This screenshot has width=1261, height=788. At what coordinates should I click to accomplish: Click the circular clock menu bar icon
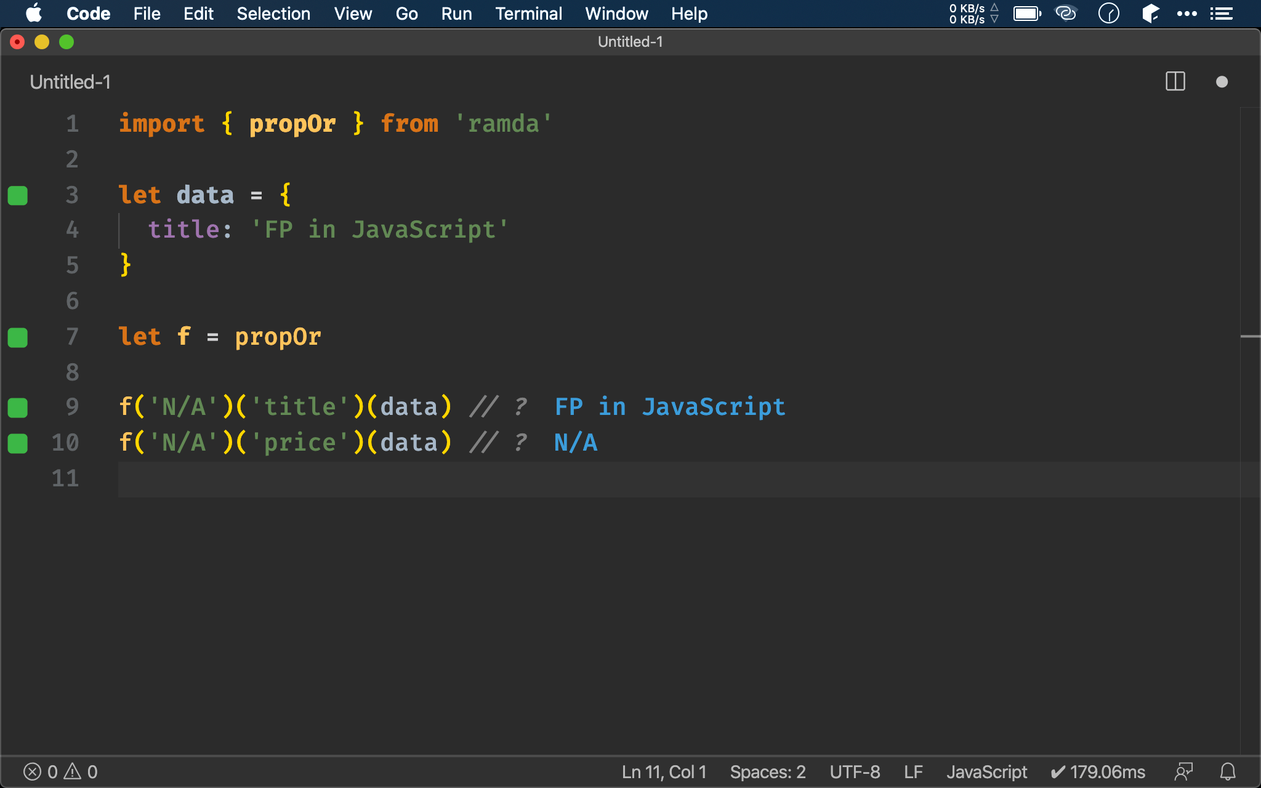point(1109,14)
